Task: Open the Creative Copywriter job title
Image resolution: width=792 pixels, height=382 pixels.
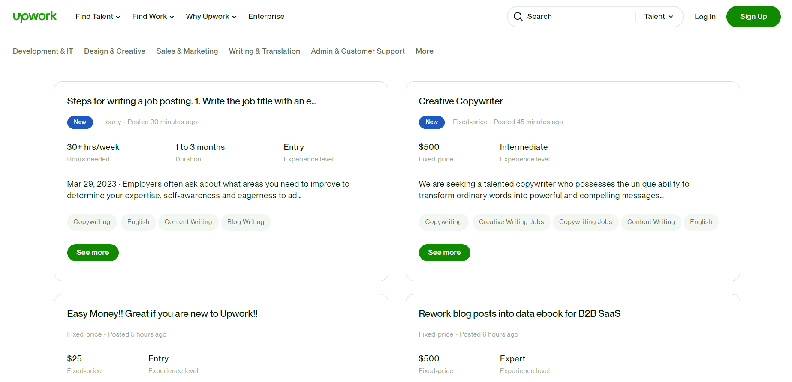Action: click(x=461, y=101)
